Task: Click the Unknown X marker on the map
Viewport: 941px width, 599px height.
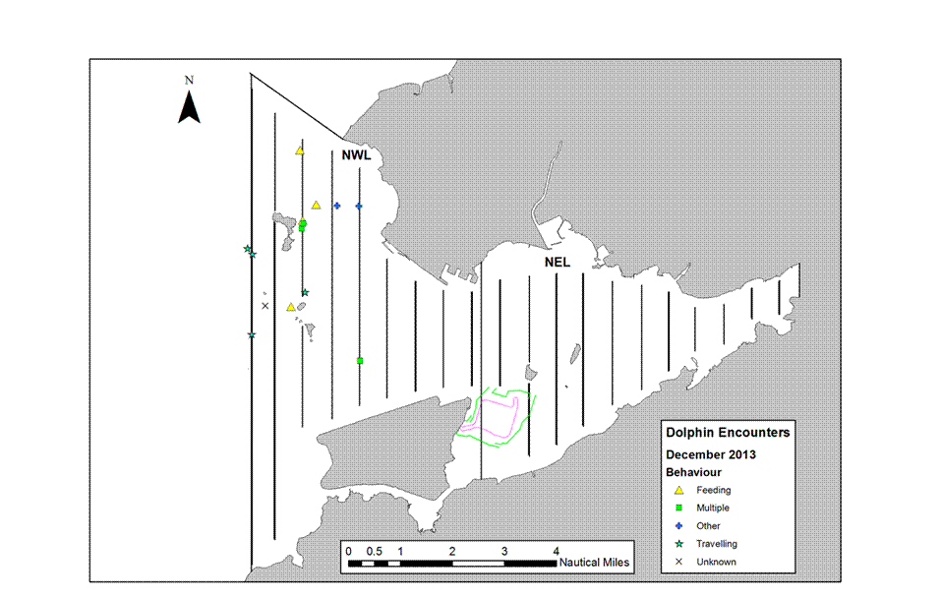Action: pos(265,306)
